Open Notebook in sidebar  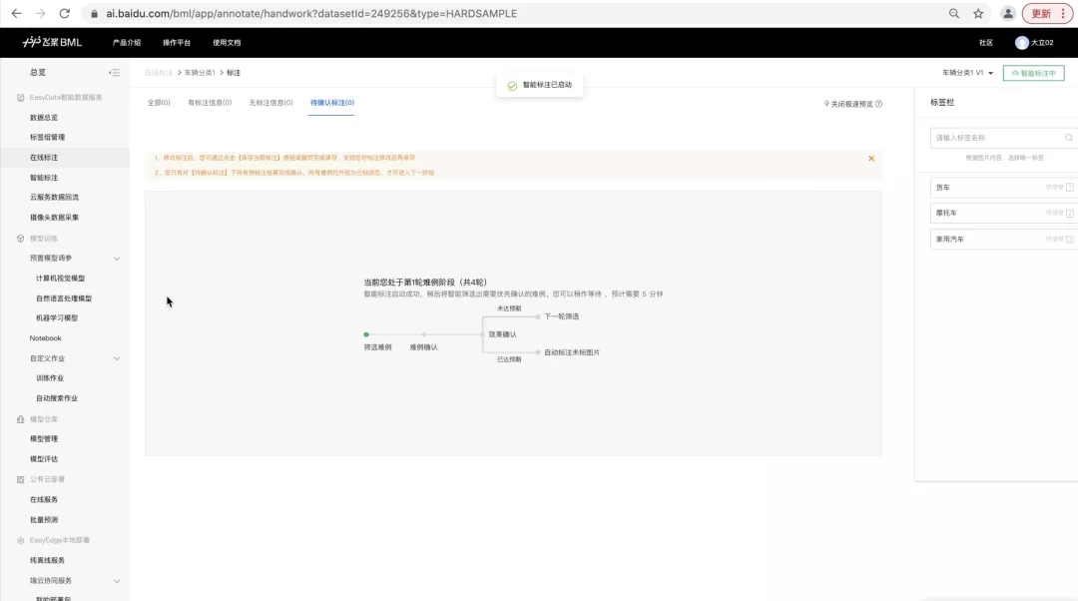(45, 338)
